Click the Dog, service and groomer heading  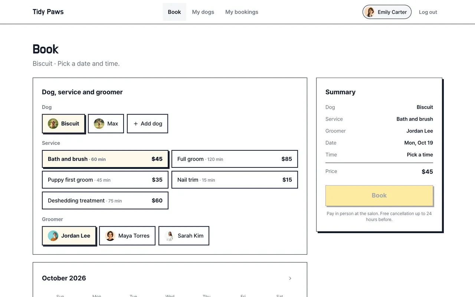[x=82, y=92]
